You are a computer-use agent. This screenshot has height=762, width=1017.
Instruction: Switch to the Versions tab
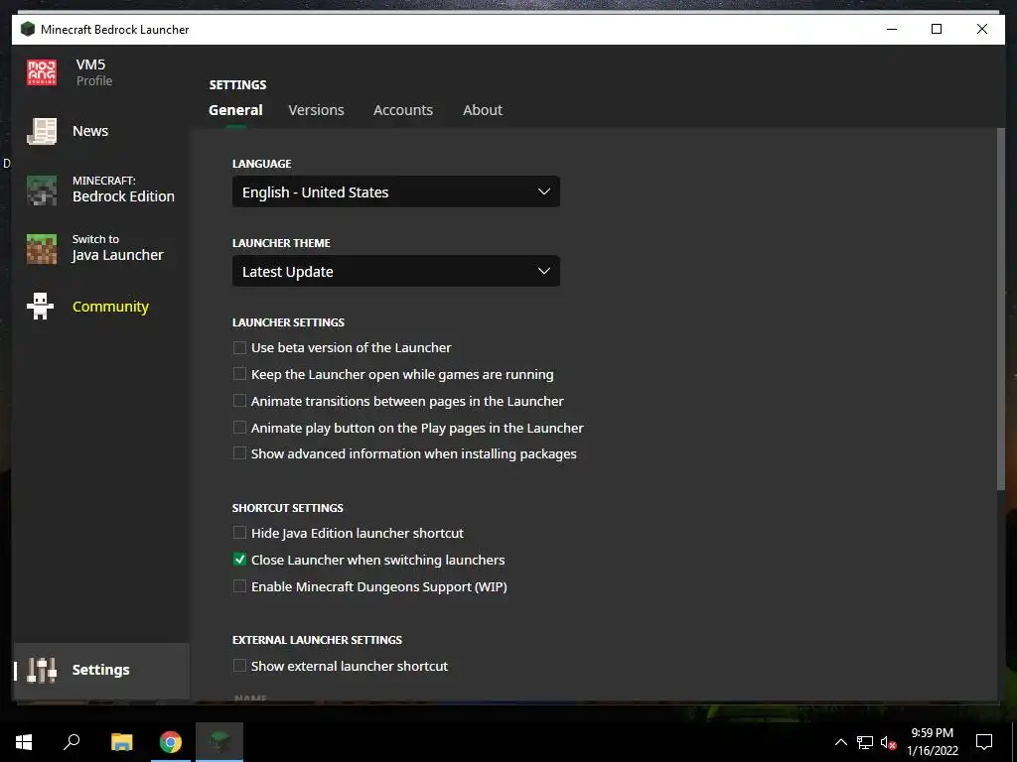[316, 110]
